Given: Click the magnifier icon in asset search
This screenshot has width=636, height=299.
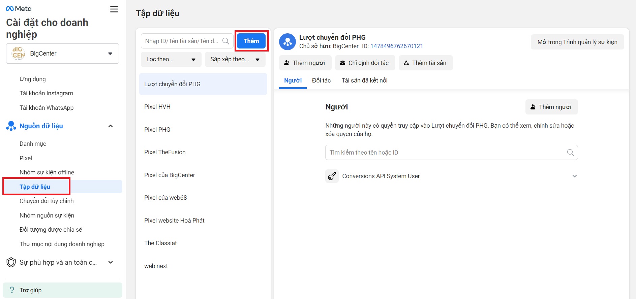Looking at the screenshot, I should click(226, 41).
